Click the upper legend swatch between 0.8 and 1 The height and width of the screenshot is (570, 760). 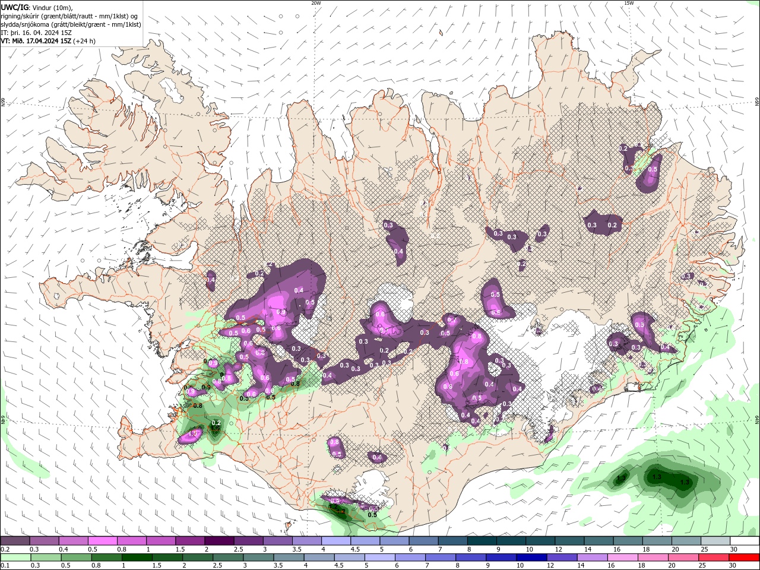(x=131, y=541)
